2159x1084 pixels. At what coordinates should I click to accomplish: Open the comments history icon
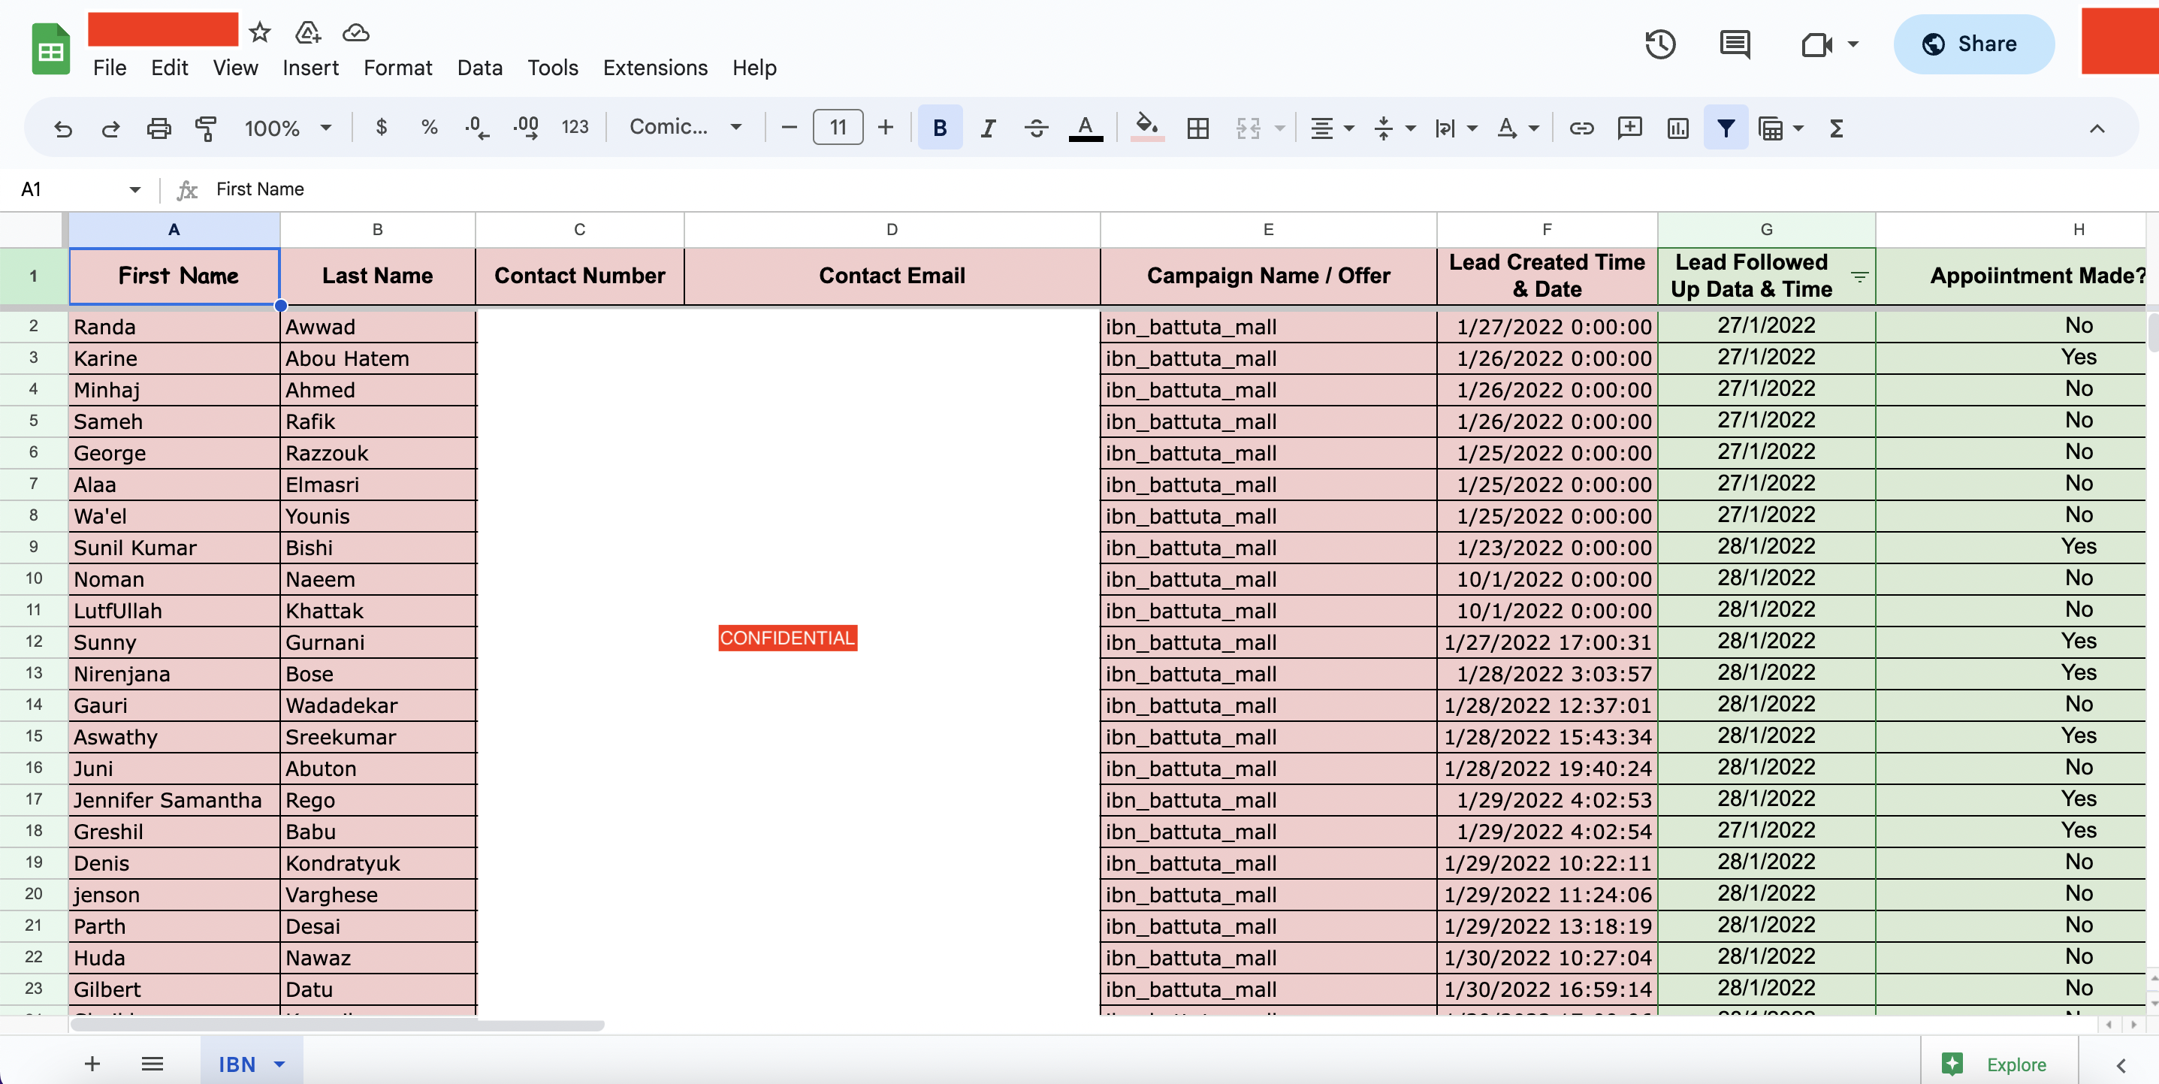1734,44
